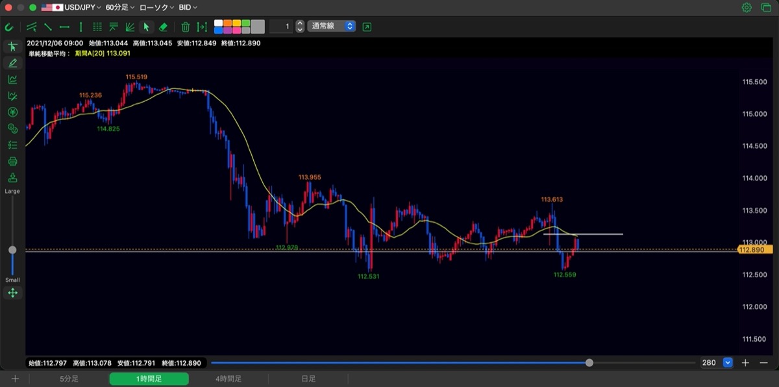
Task: Pick the diagonal trend line tool
Action: pyautogui.click(x=48, y=27)
